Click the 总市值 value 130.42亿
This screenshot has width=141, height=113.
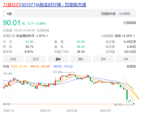130,52
